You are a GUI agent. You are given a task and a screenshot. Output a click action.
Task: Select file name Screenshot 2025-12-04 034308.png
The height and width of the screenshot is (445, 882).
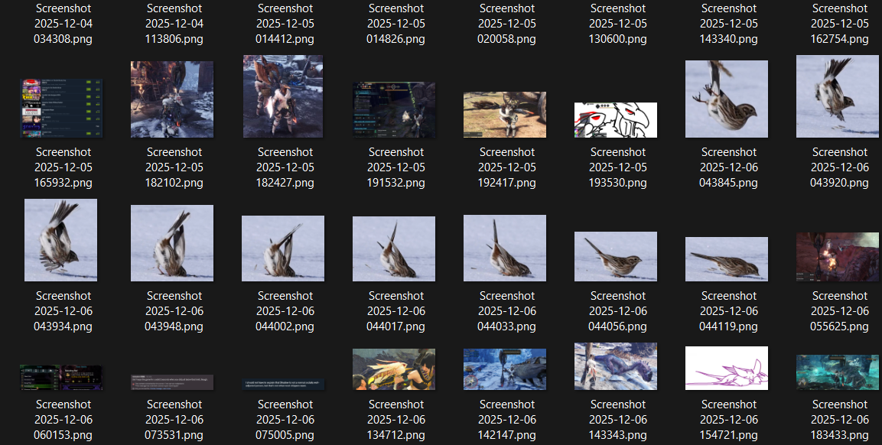[63, 24]
